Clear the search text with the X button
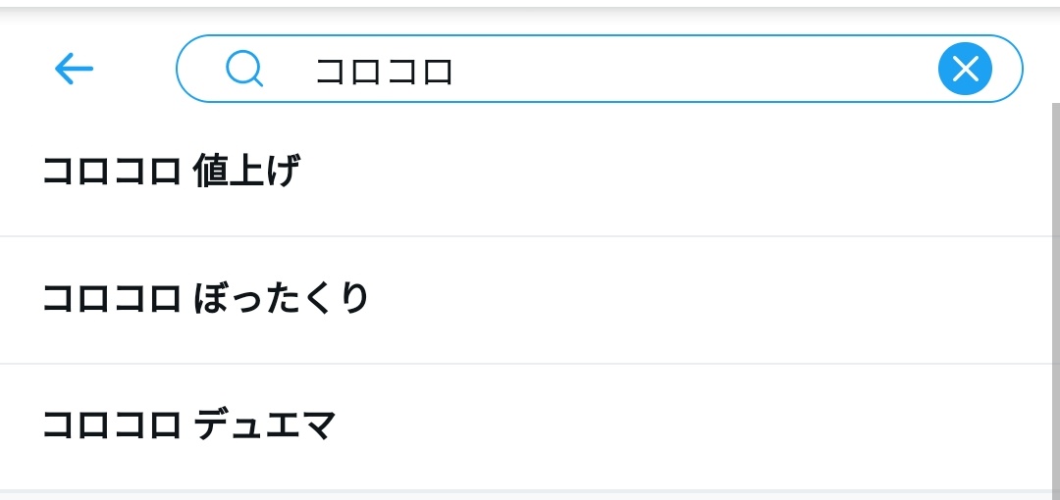This screenshot has height=500, width=1060. pyautogui.click(x=965, y=69)
